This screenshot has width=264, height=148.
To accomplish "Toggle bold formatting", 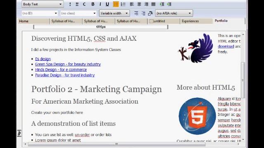I will pyautogui.click(x=93, y=4).
